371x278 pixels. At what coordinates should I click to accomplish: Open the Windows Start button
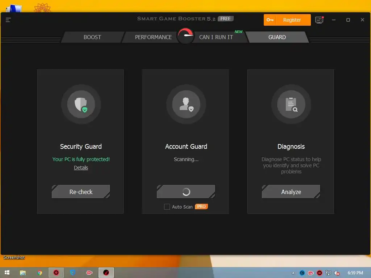click(7, 273)
